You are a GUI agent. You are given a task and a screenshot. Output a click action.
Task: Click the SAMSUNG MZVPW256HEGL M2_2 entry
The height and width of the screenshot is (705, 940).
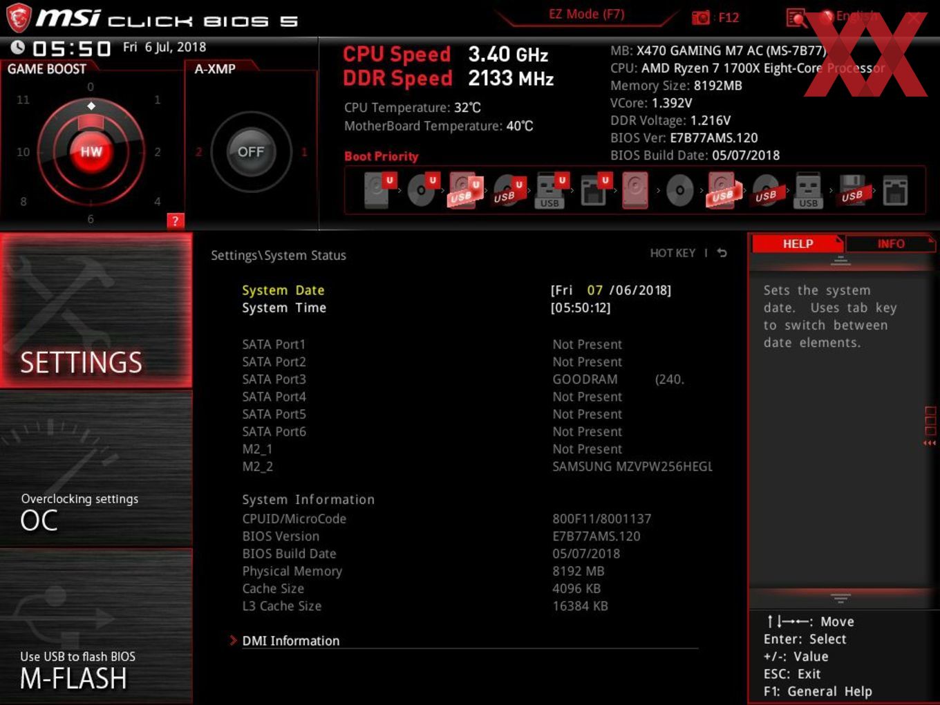[x=632, y=467]
